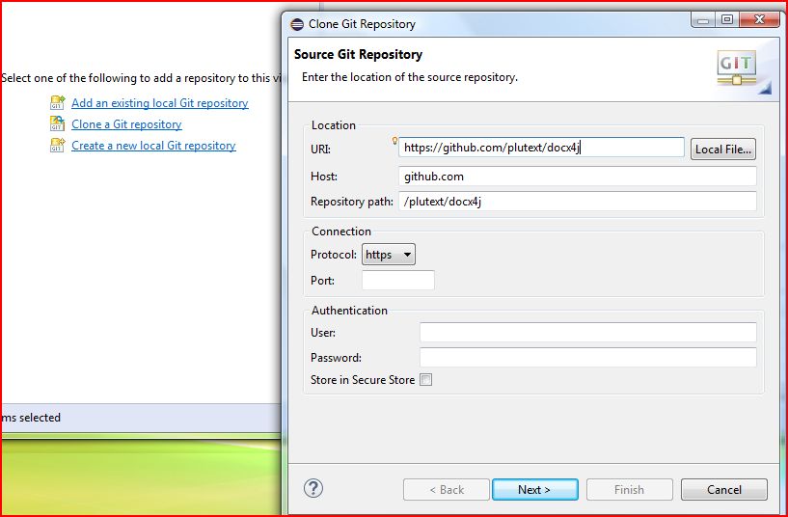Viewport: 788px width, 517px height.
Task: Open Clone a Git repository link
Action: click(126, 124)
